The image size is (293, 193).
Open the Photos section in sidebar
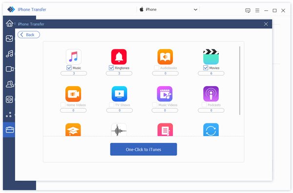coord(9,38)
